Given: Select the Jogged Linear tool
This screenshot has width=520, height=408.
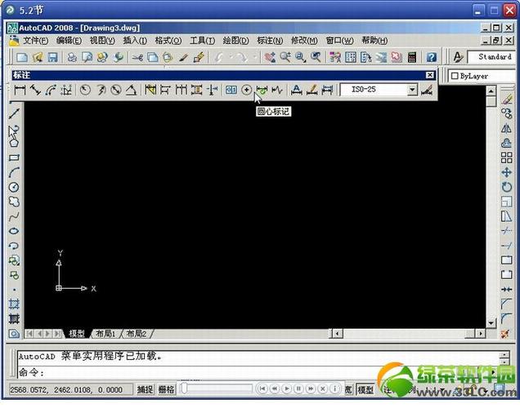Looking at the screenshot, I should coord(277,90).
